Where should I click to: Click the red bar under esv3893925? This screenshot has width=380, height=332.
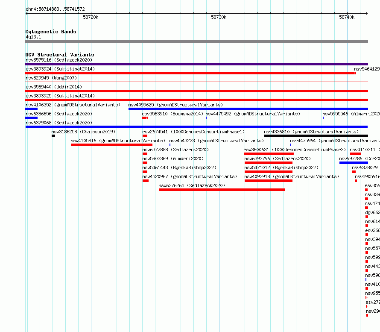coord(196,100)
